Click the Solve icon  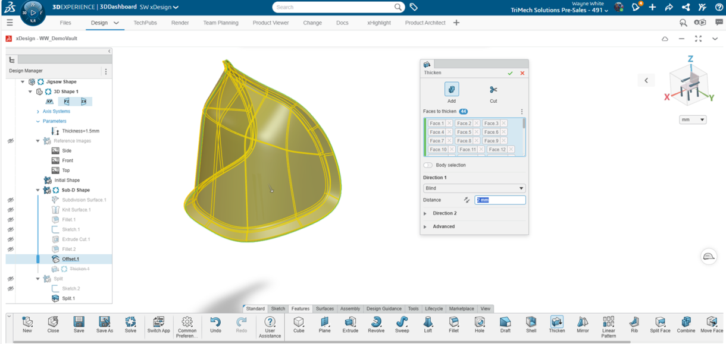[x=130, y=325]
